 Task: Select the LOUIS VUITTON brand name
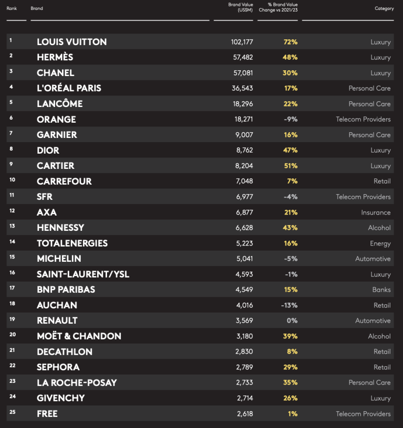tap(72, 42)
